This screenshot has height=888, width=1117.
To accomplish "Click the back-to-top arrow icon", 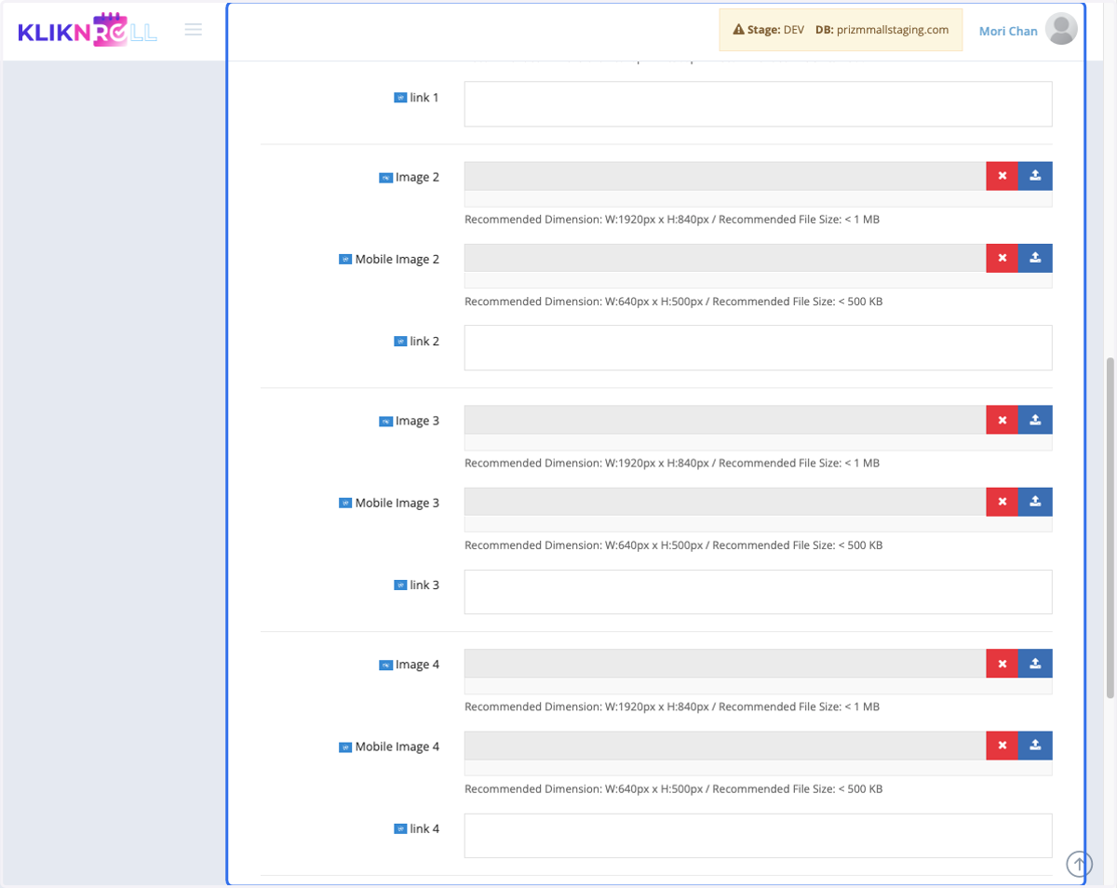I will pyautogui.click(x=1079, y=865).
